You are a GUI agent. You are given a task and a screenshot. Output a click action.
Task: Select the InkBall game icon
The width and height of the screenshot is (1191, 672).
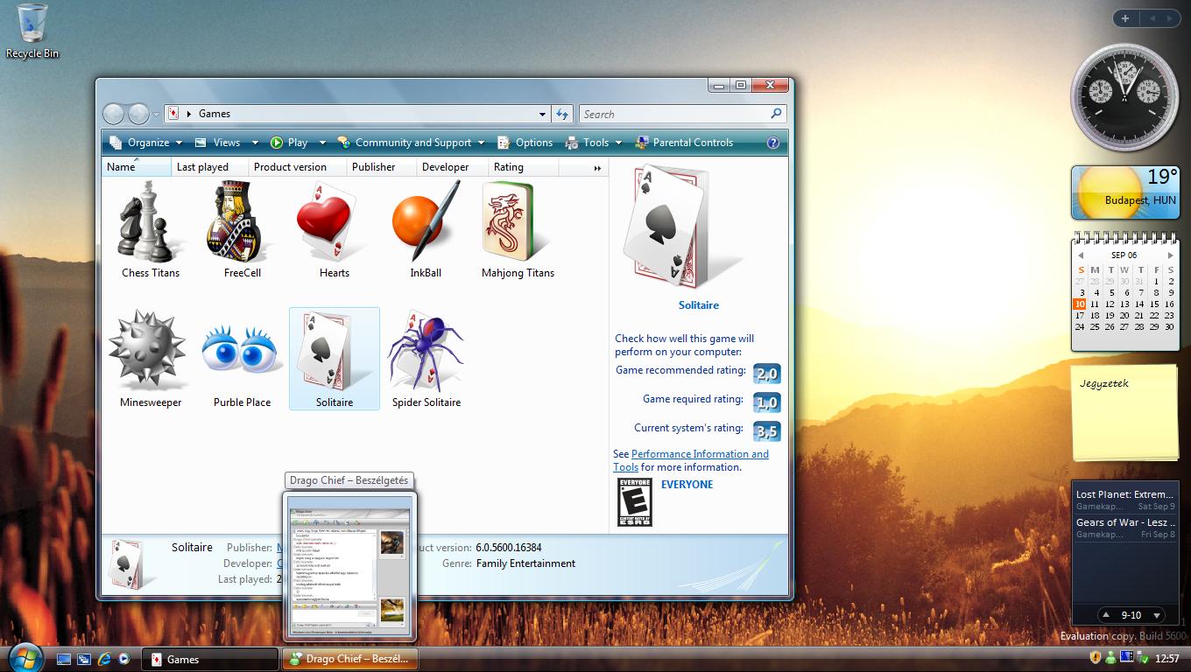426,230
